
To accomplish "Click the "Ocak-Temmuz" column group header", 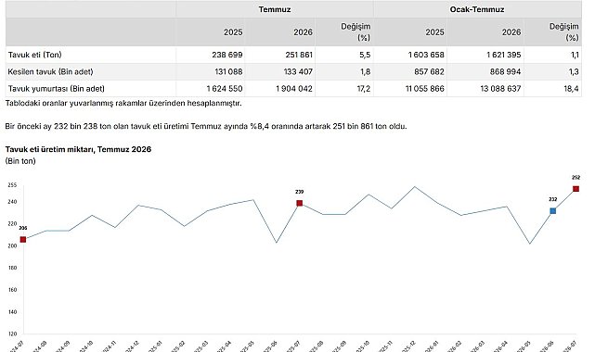I will click(x=477, y=9).
